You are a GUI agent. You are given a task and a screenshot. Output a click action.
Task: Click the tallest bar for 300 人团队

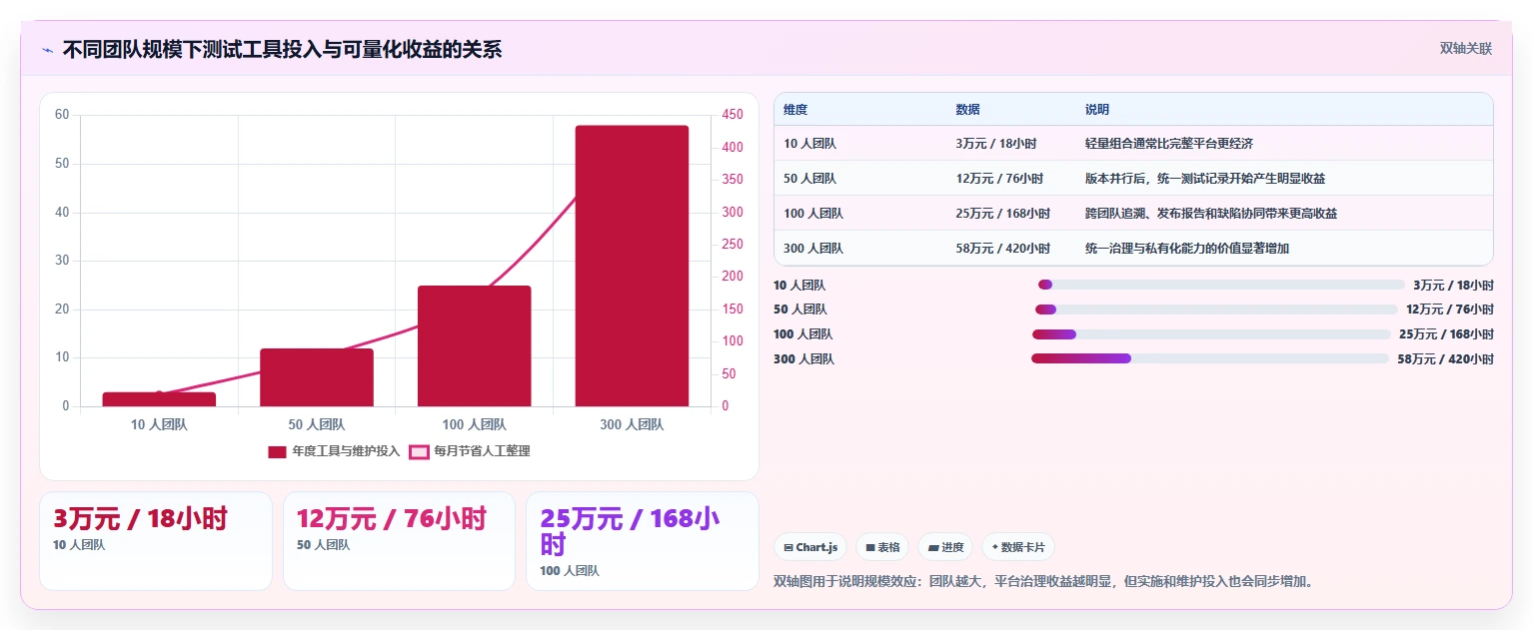click(632, 266)
